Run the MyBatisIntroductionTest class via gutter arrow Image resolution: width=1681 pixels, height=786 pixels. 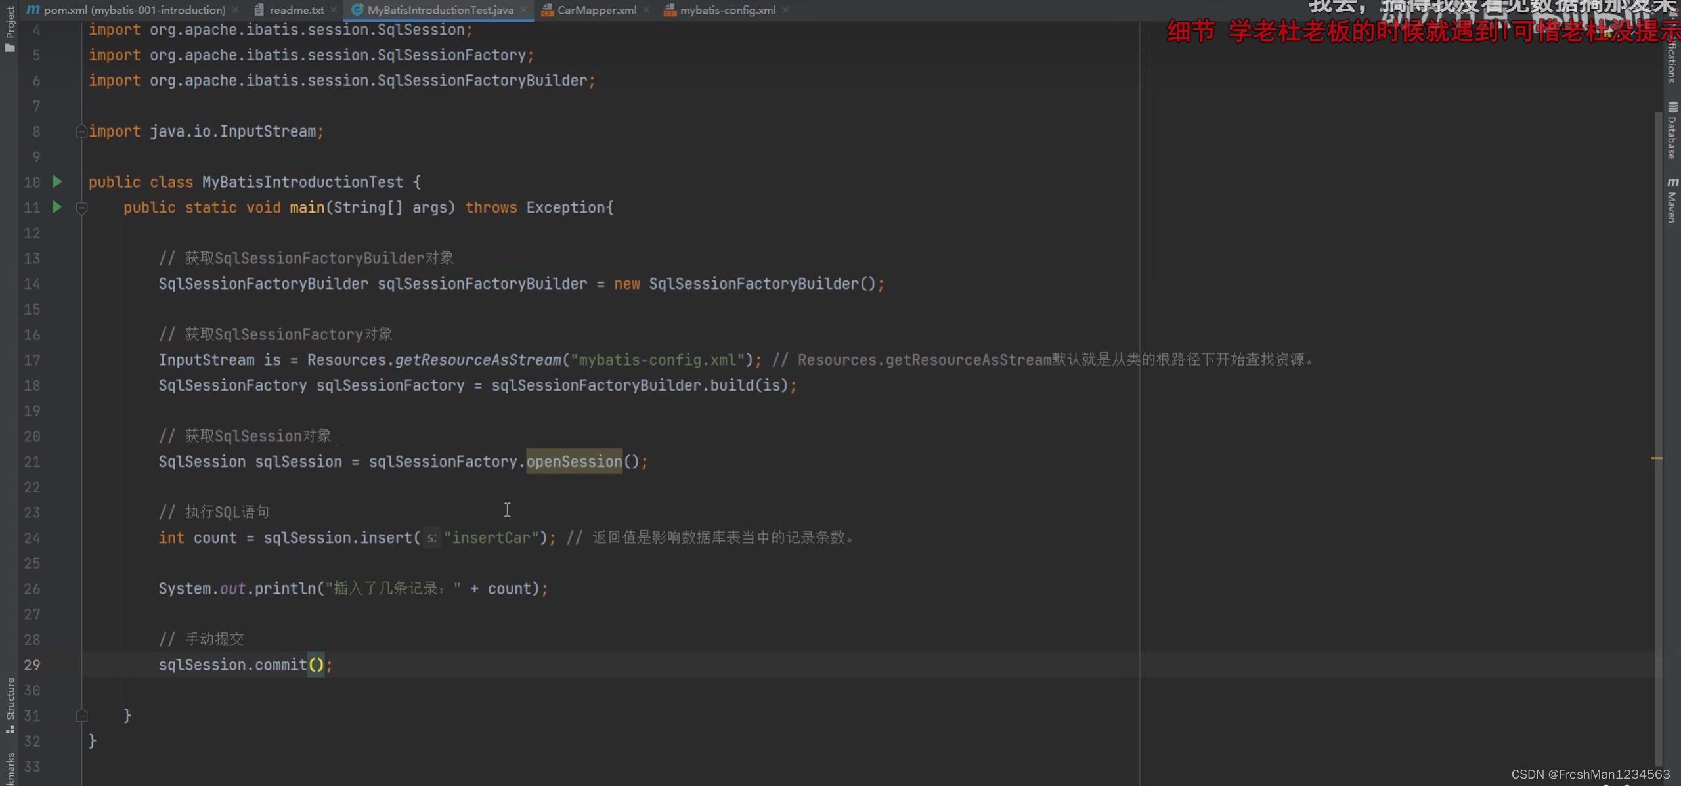click(57, 181)
